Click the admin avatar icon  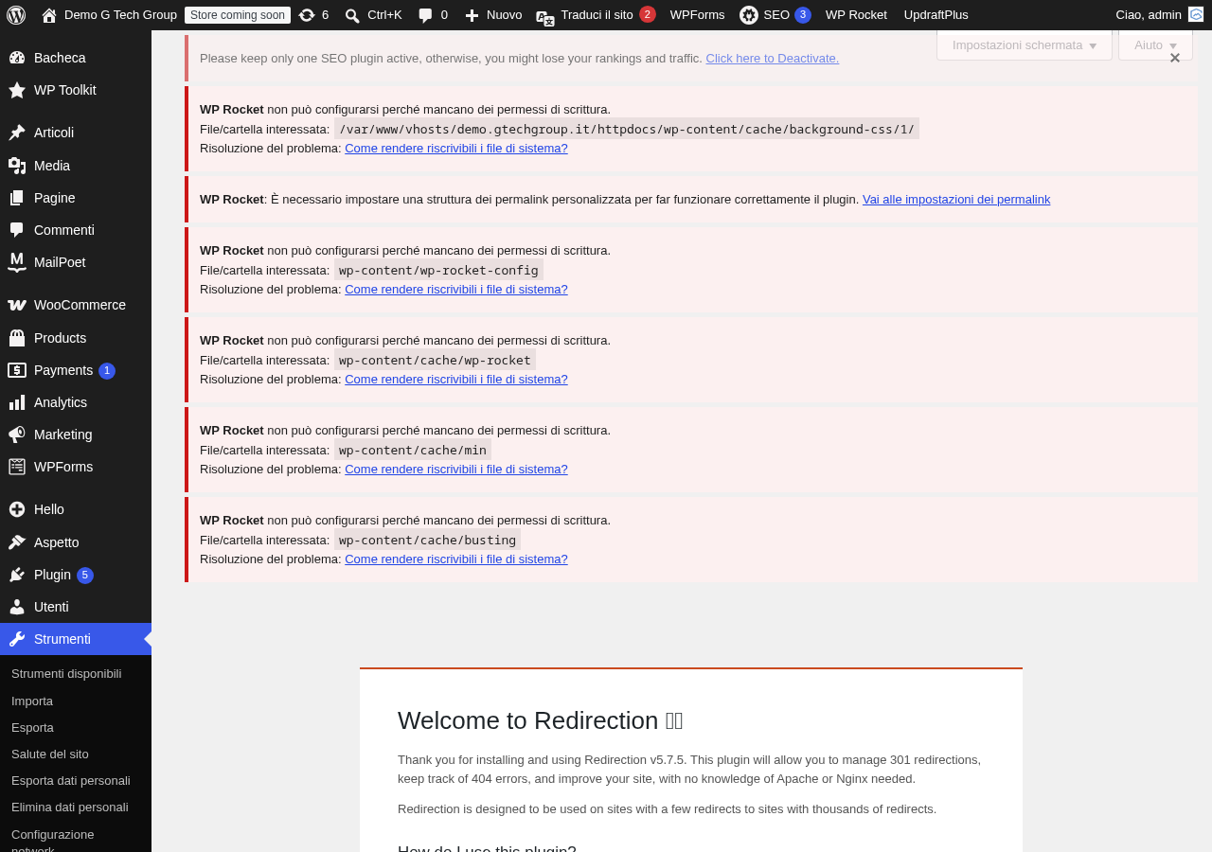(x=1196, y=14)
